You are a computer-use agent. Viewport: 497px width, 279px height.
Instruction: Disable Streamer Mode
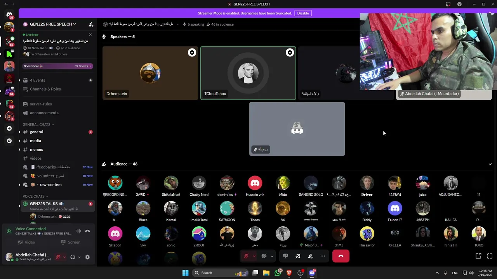303,13
